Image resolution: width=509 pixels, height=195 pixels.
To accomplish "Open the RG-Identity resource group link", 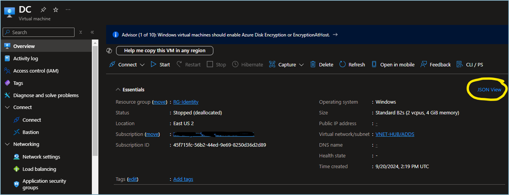I will 186,102.
